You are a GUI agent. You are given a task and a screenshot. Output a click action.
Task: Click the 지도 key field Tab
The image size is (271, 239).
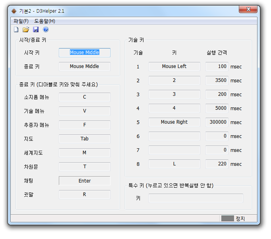[x=85, y=139]
